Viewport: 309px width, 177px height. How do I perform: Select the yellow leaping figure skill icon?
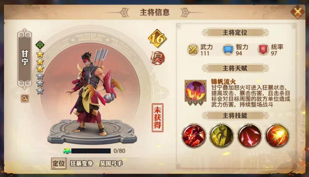[221, 135]
